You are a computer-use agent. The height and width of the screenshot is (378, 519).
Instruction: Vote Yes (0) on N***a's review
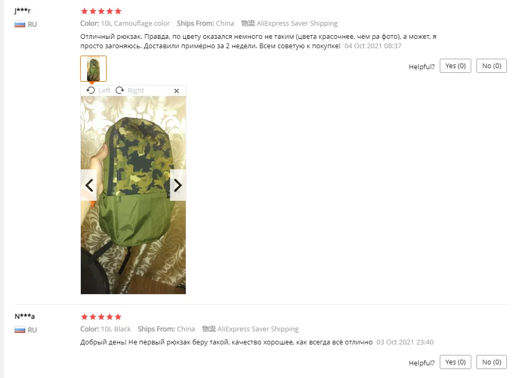coord(455,362)
